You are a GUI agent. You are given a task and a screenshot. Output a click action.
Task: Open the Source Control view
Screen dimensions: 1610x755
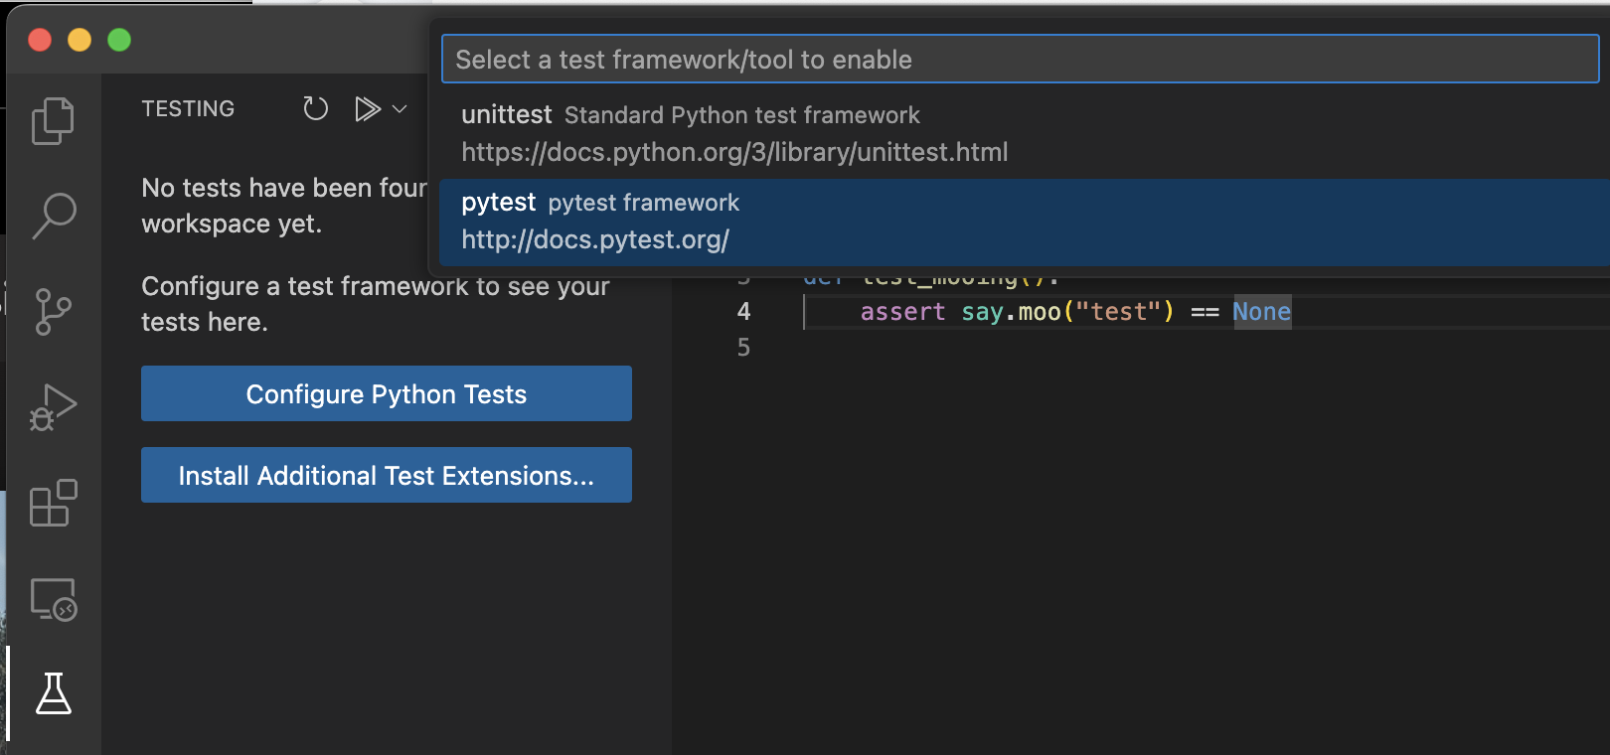click(54, 311)
